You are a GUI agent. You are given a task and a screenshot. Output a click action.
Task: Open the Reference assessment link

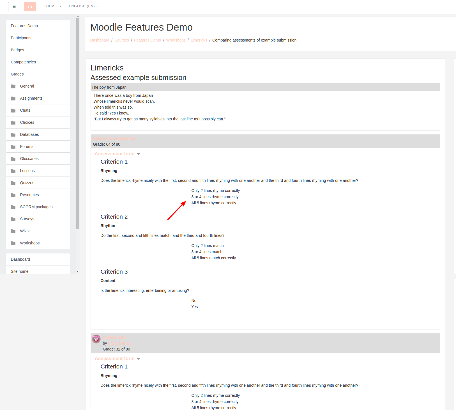point(114,138)
